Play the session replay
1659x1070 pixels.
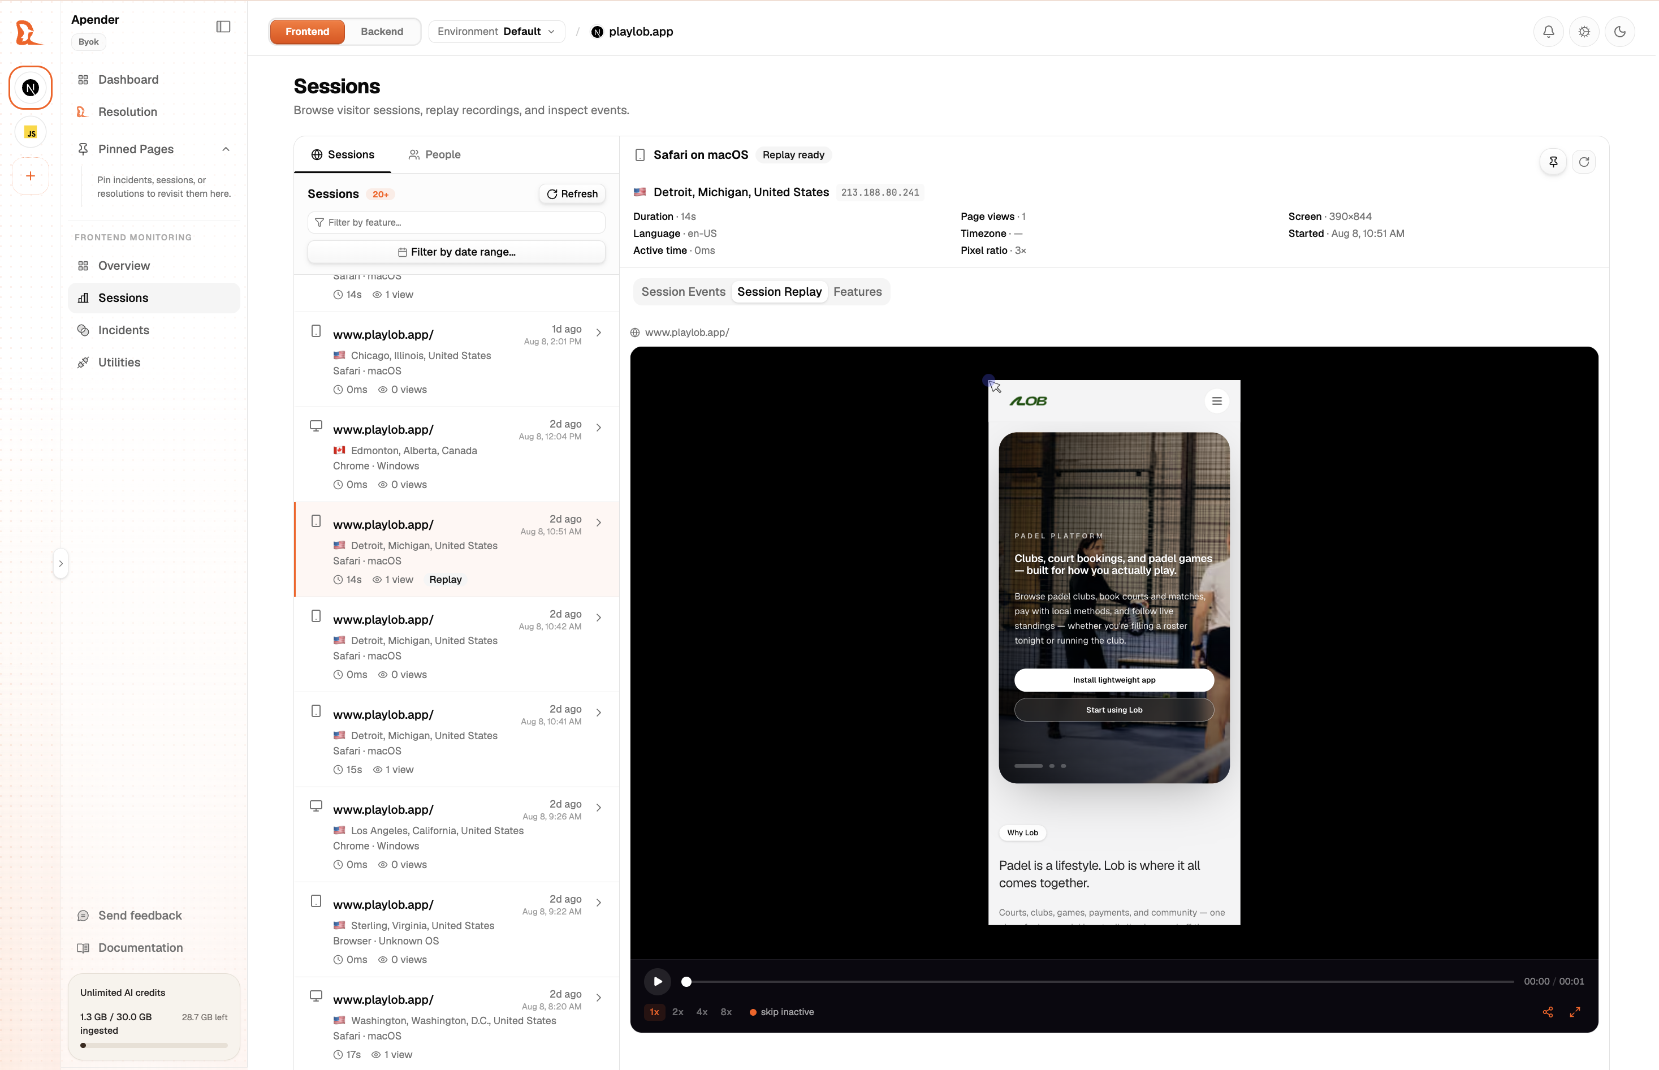tap(657, 981)
